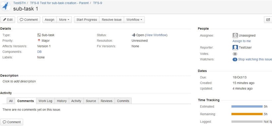Click the Open status icon
The width and height of the screenshot is (272, 126).
[x=133, y=35]
